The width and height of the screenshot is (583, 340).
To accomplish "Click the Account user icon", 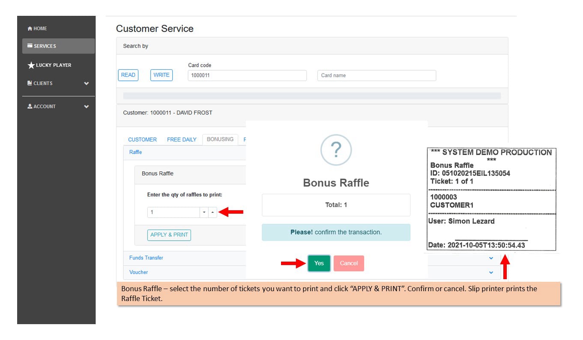I will tap(30, 106).
